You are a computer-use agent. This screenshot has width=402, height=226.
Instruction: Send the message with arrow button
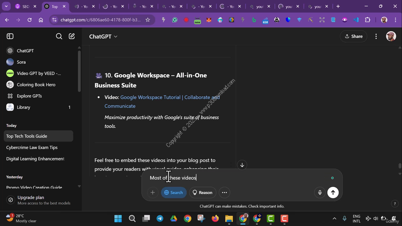point(333,192)
